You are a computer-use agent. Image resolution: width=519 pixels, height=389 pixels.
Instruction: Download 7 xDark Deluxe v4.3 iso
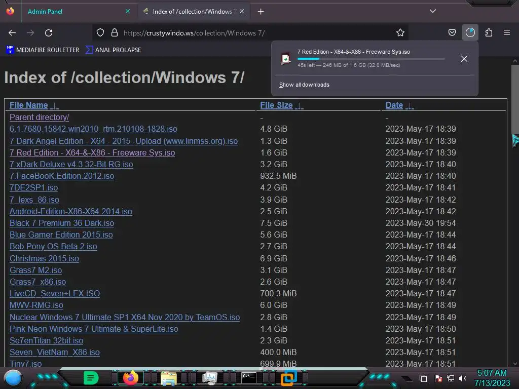tap(71, 164)
